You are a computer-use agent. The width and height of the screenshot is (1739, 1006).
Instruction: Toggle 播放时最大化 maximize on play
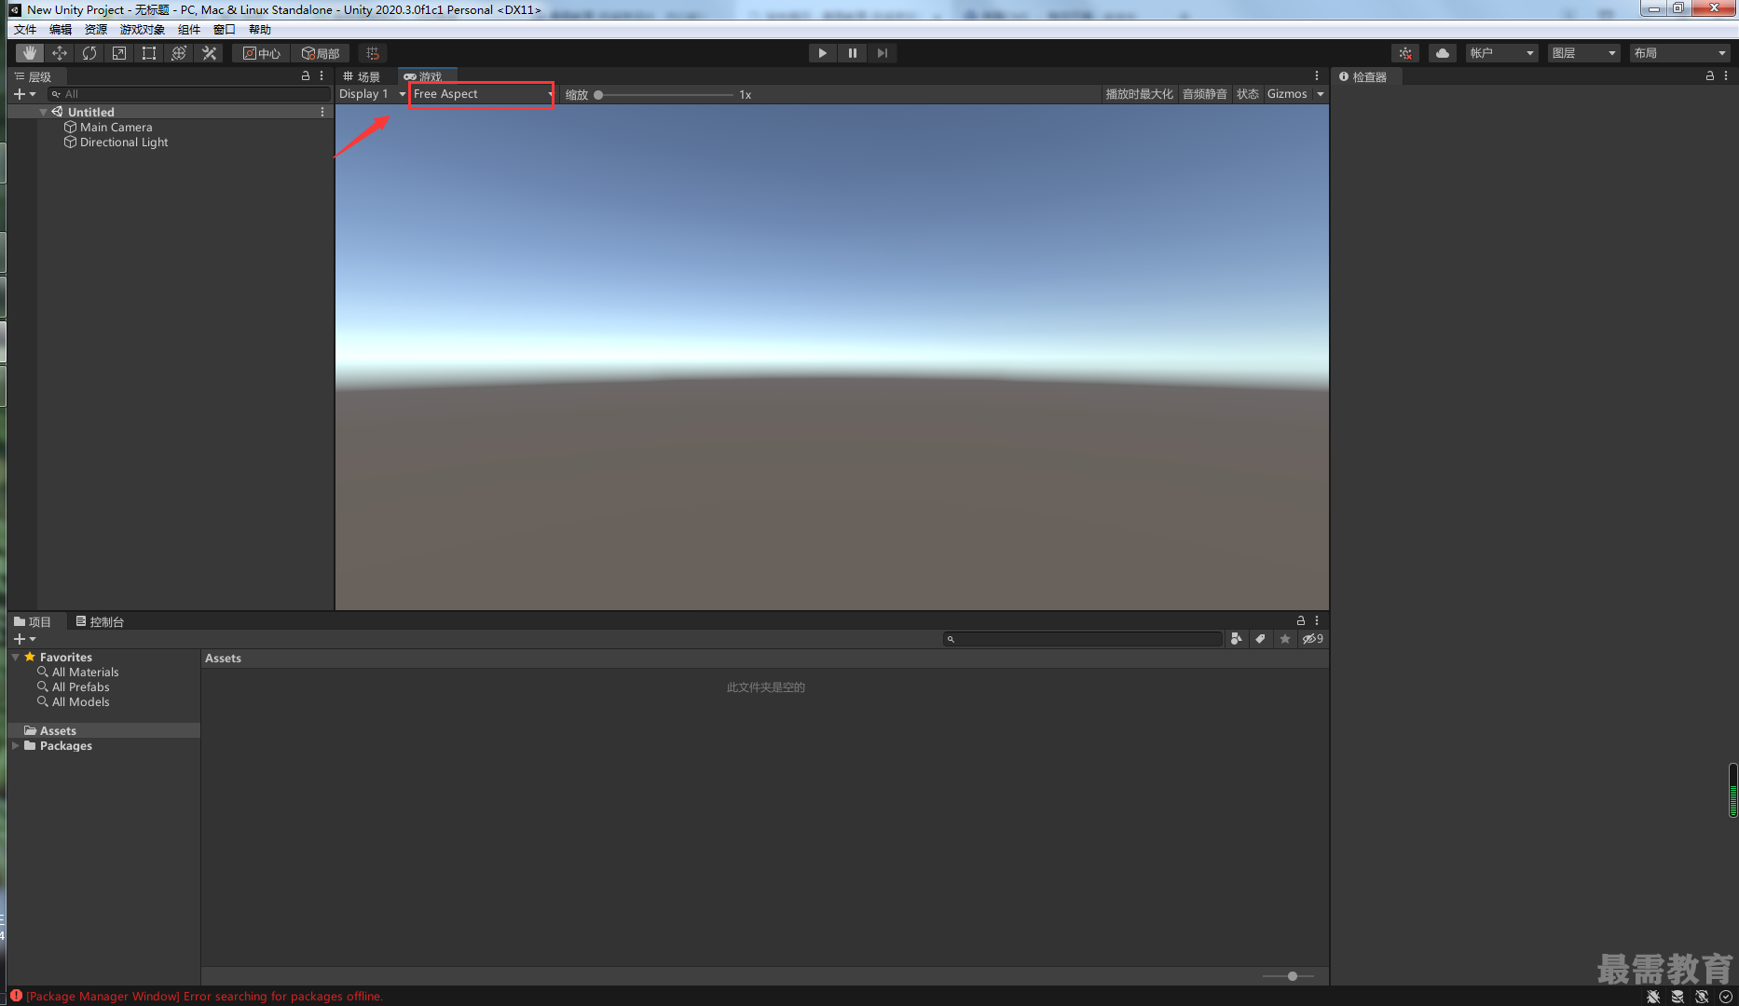(x=1139, y=94)
